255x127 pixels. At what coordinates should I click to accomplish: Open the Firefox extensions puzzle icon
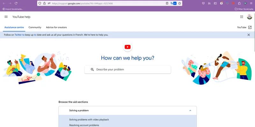click(239, 3)
